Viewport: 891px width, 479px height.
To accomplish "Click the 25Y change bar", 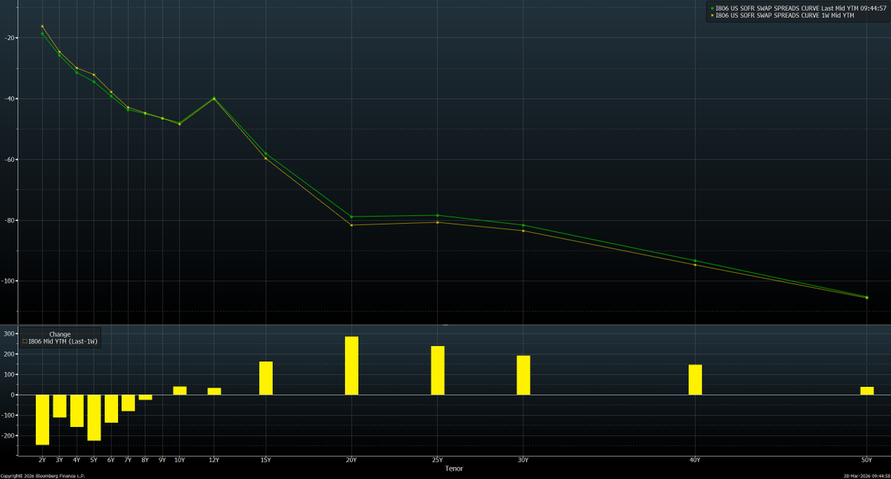I will coord(438,370).
